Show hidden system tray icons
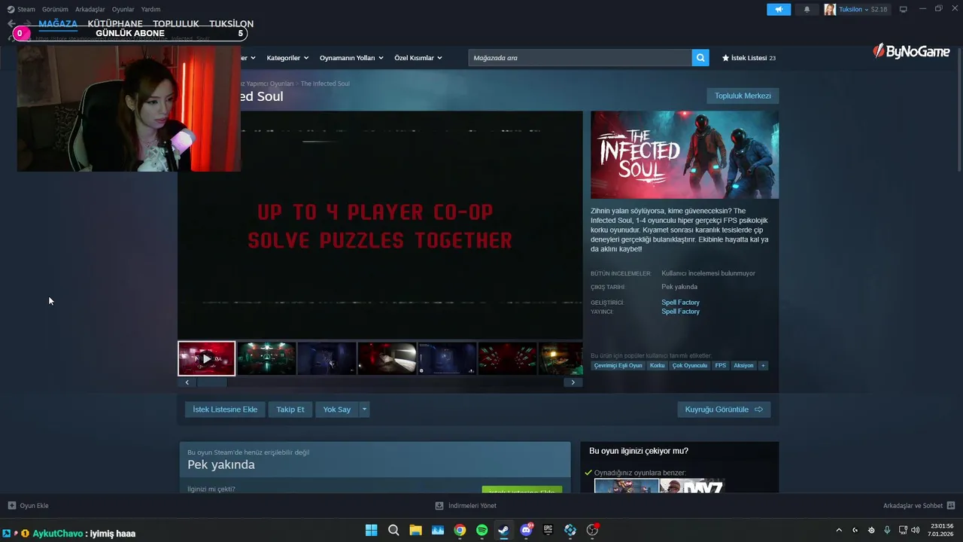This screenshot has height=542, width=963. pyautogui.click(x=839, y=530)
